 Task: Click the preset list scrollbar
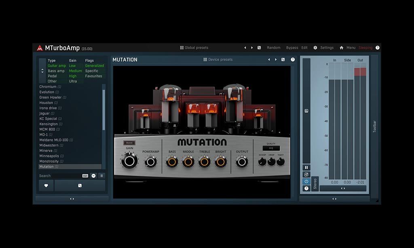click(104, 110)
